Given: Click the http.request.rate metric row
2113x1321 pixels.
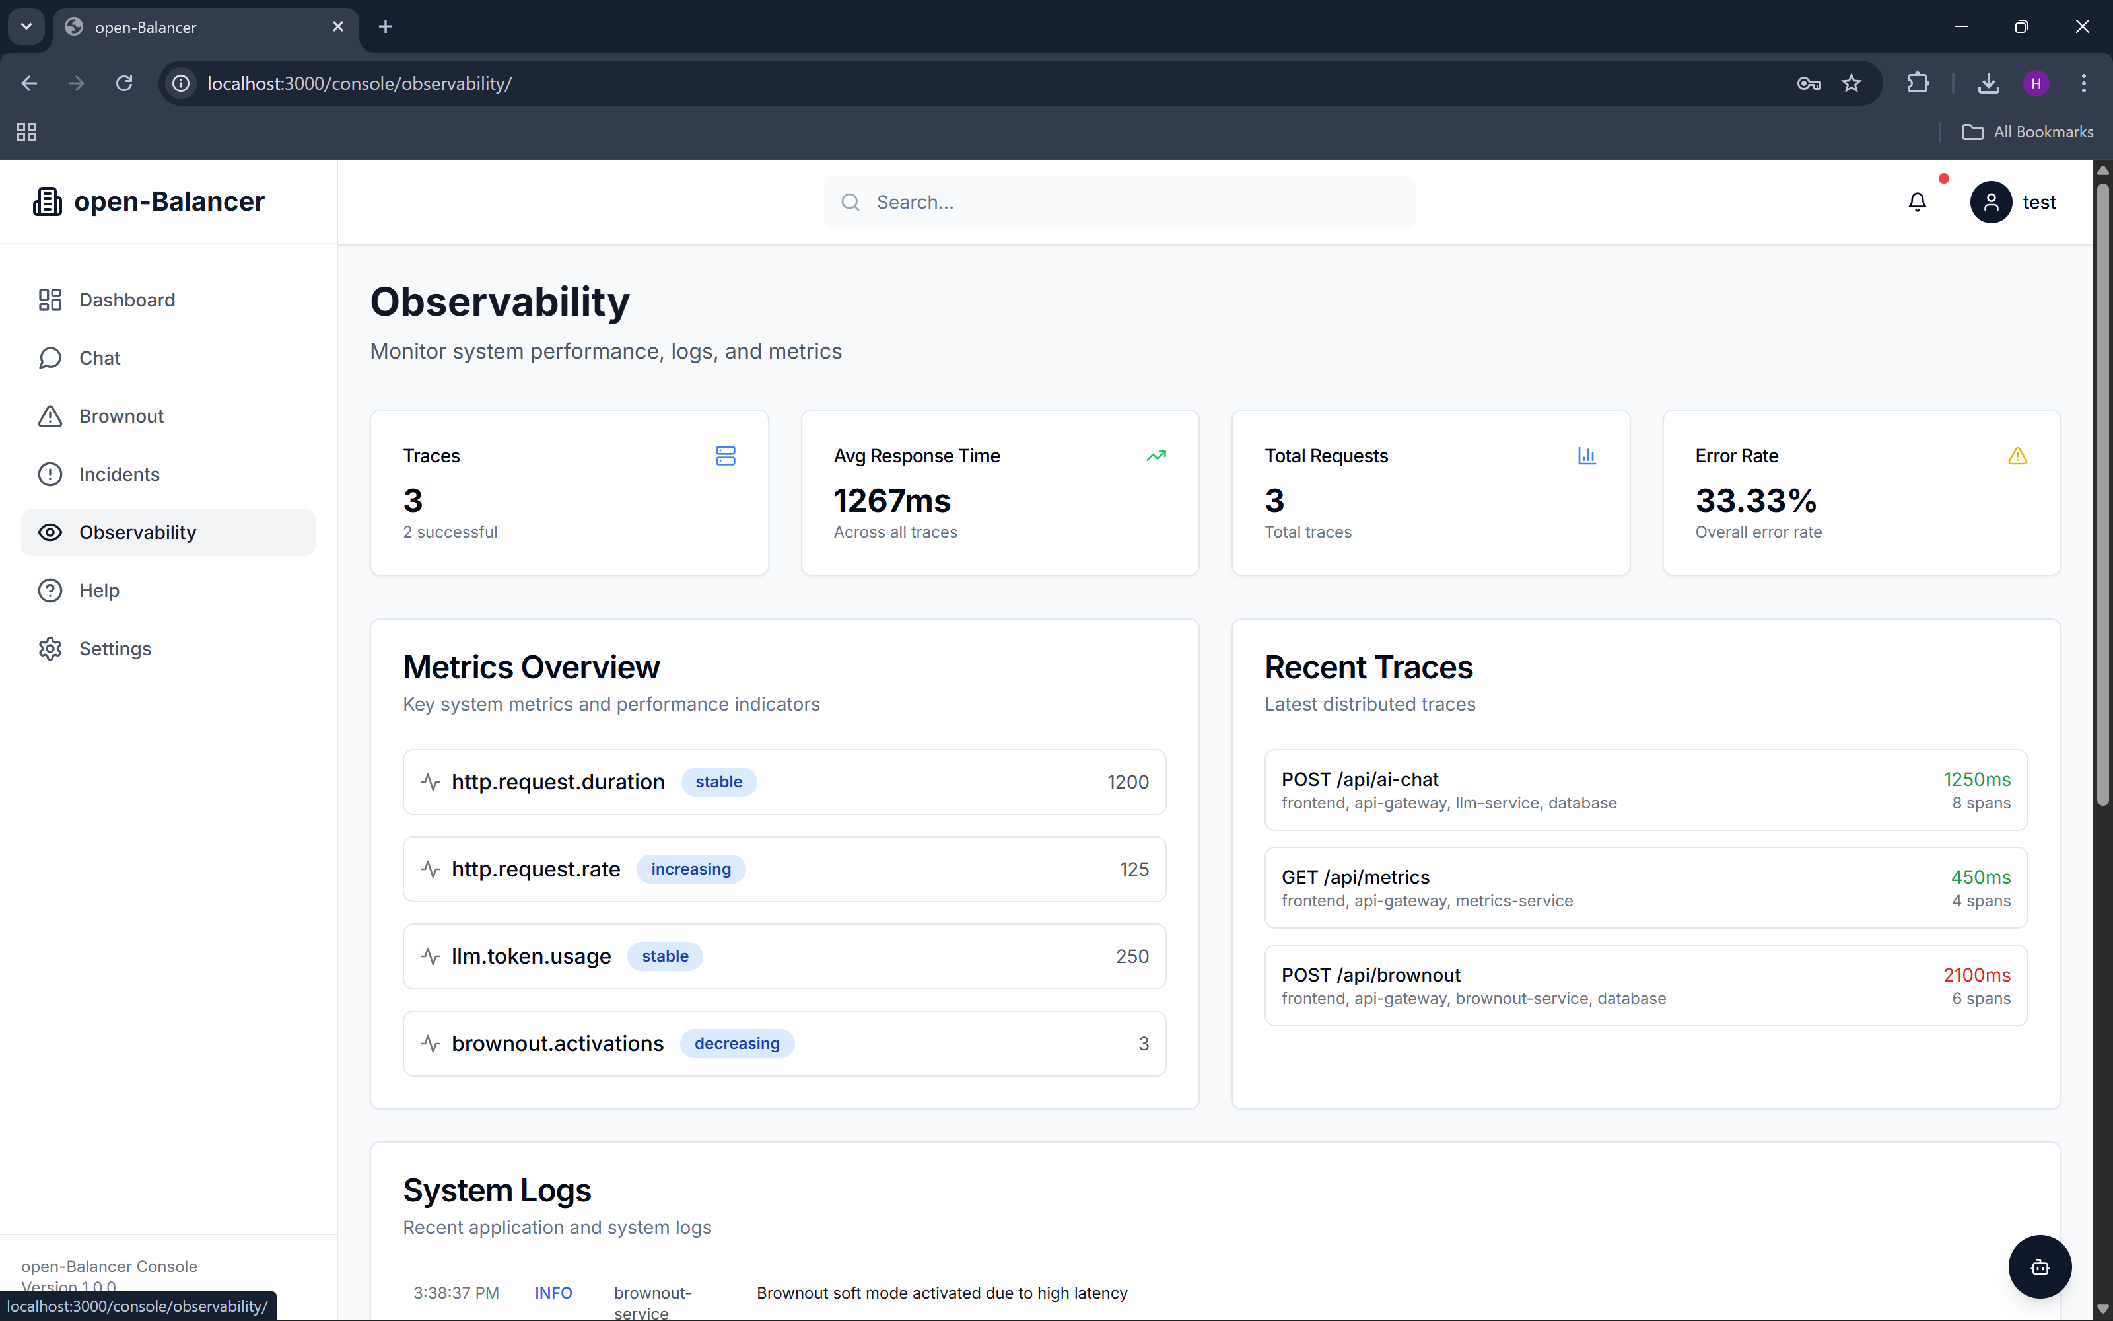Looking at the screenshot, I should [x=784, y=869].
